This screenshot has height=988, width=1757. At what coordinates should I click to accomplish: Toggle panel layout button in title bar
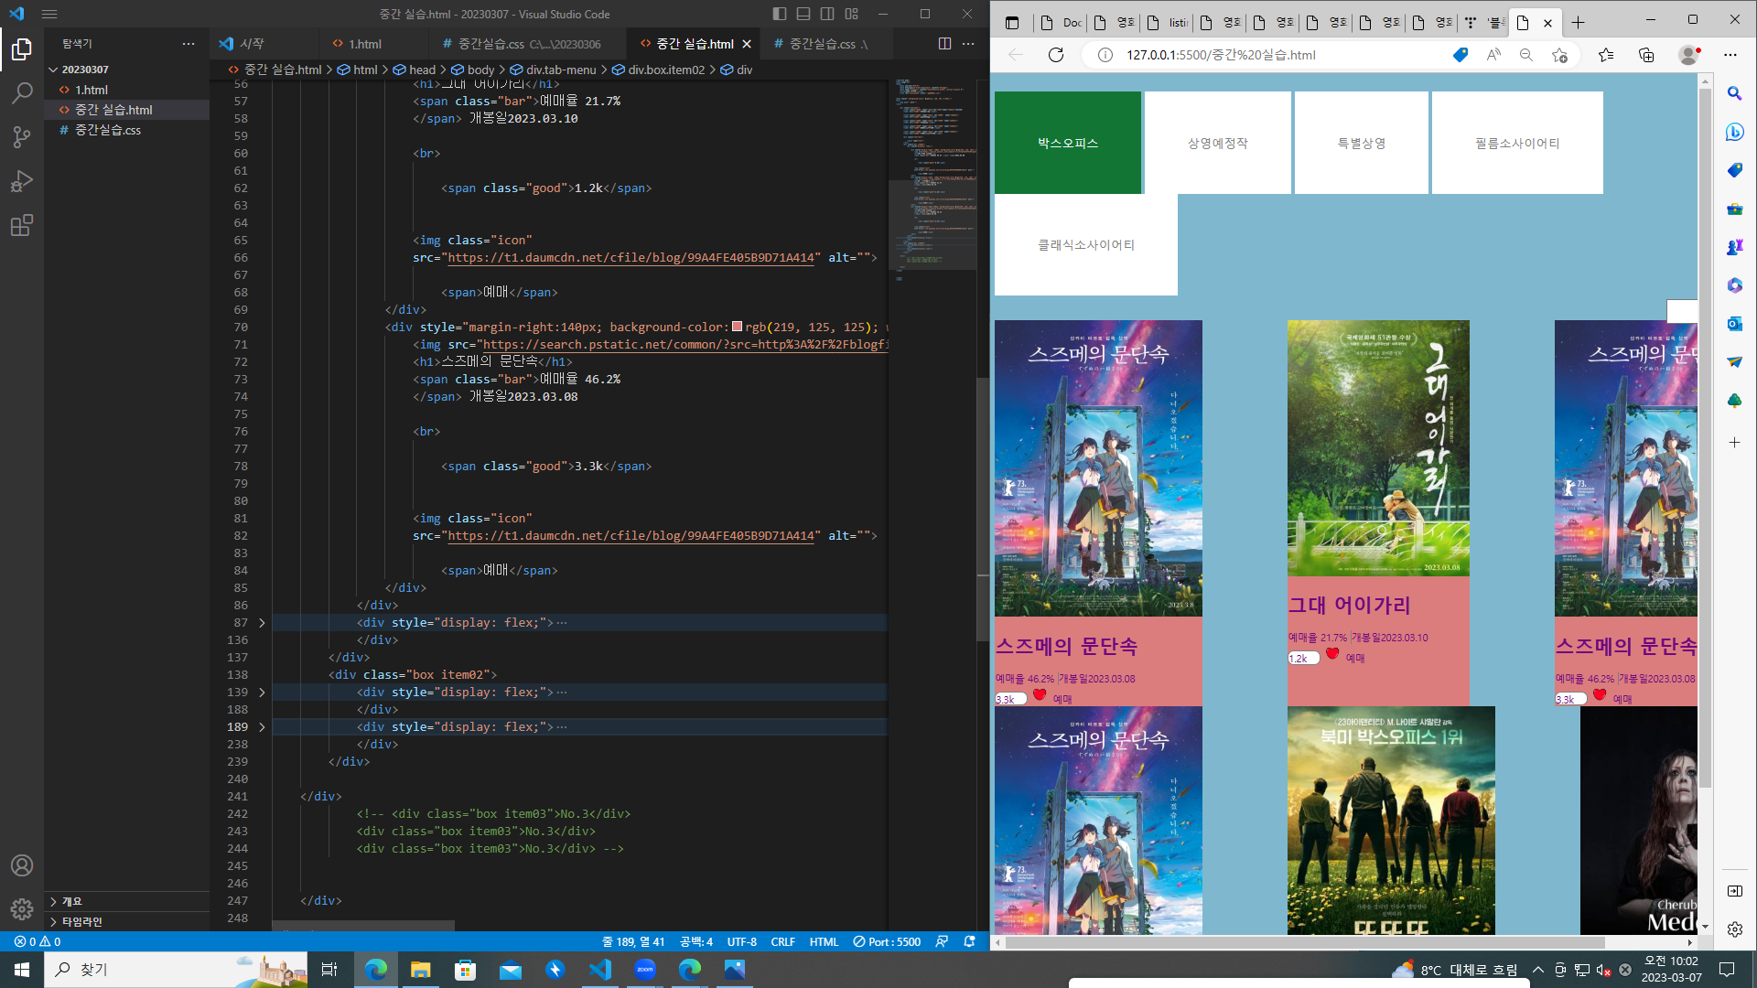(x=803, y=14)
